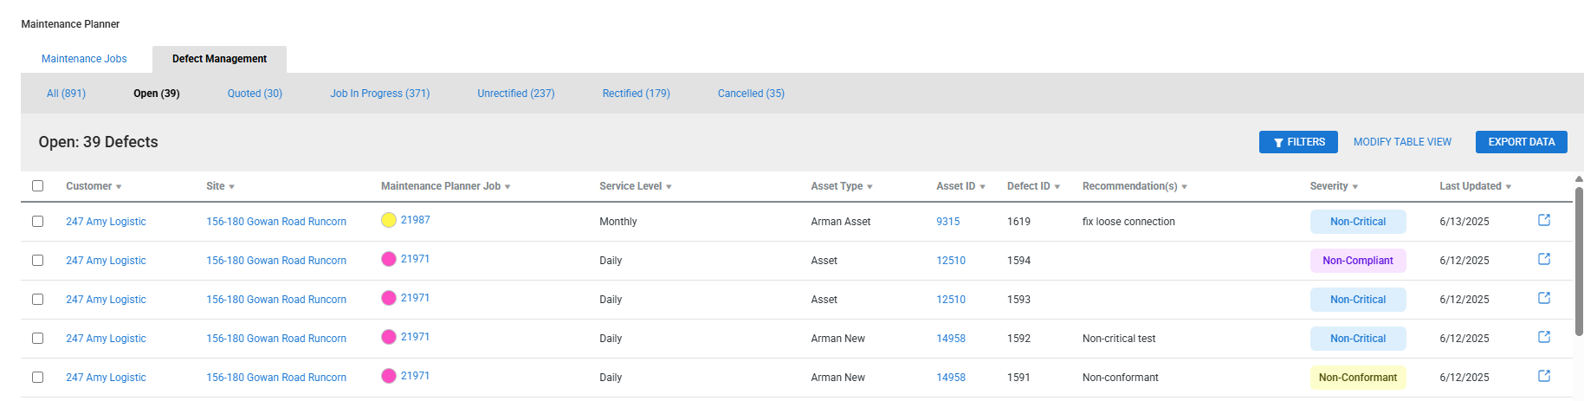The height and width of the screenshot is (401, 1584).
Task: Open external link icon for defect 1594
Action: click(x=1543, y=259)
